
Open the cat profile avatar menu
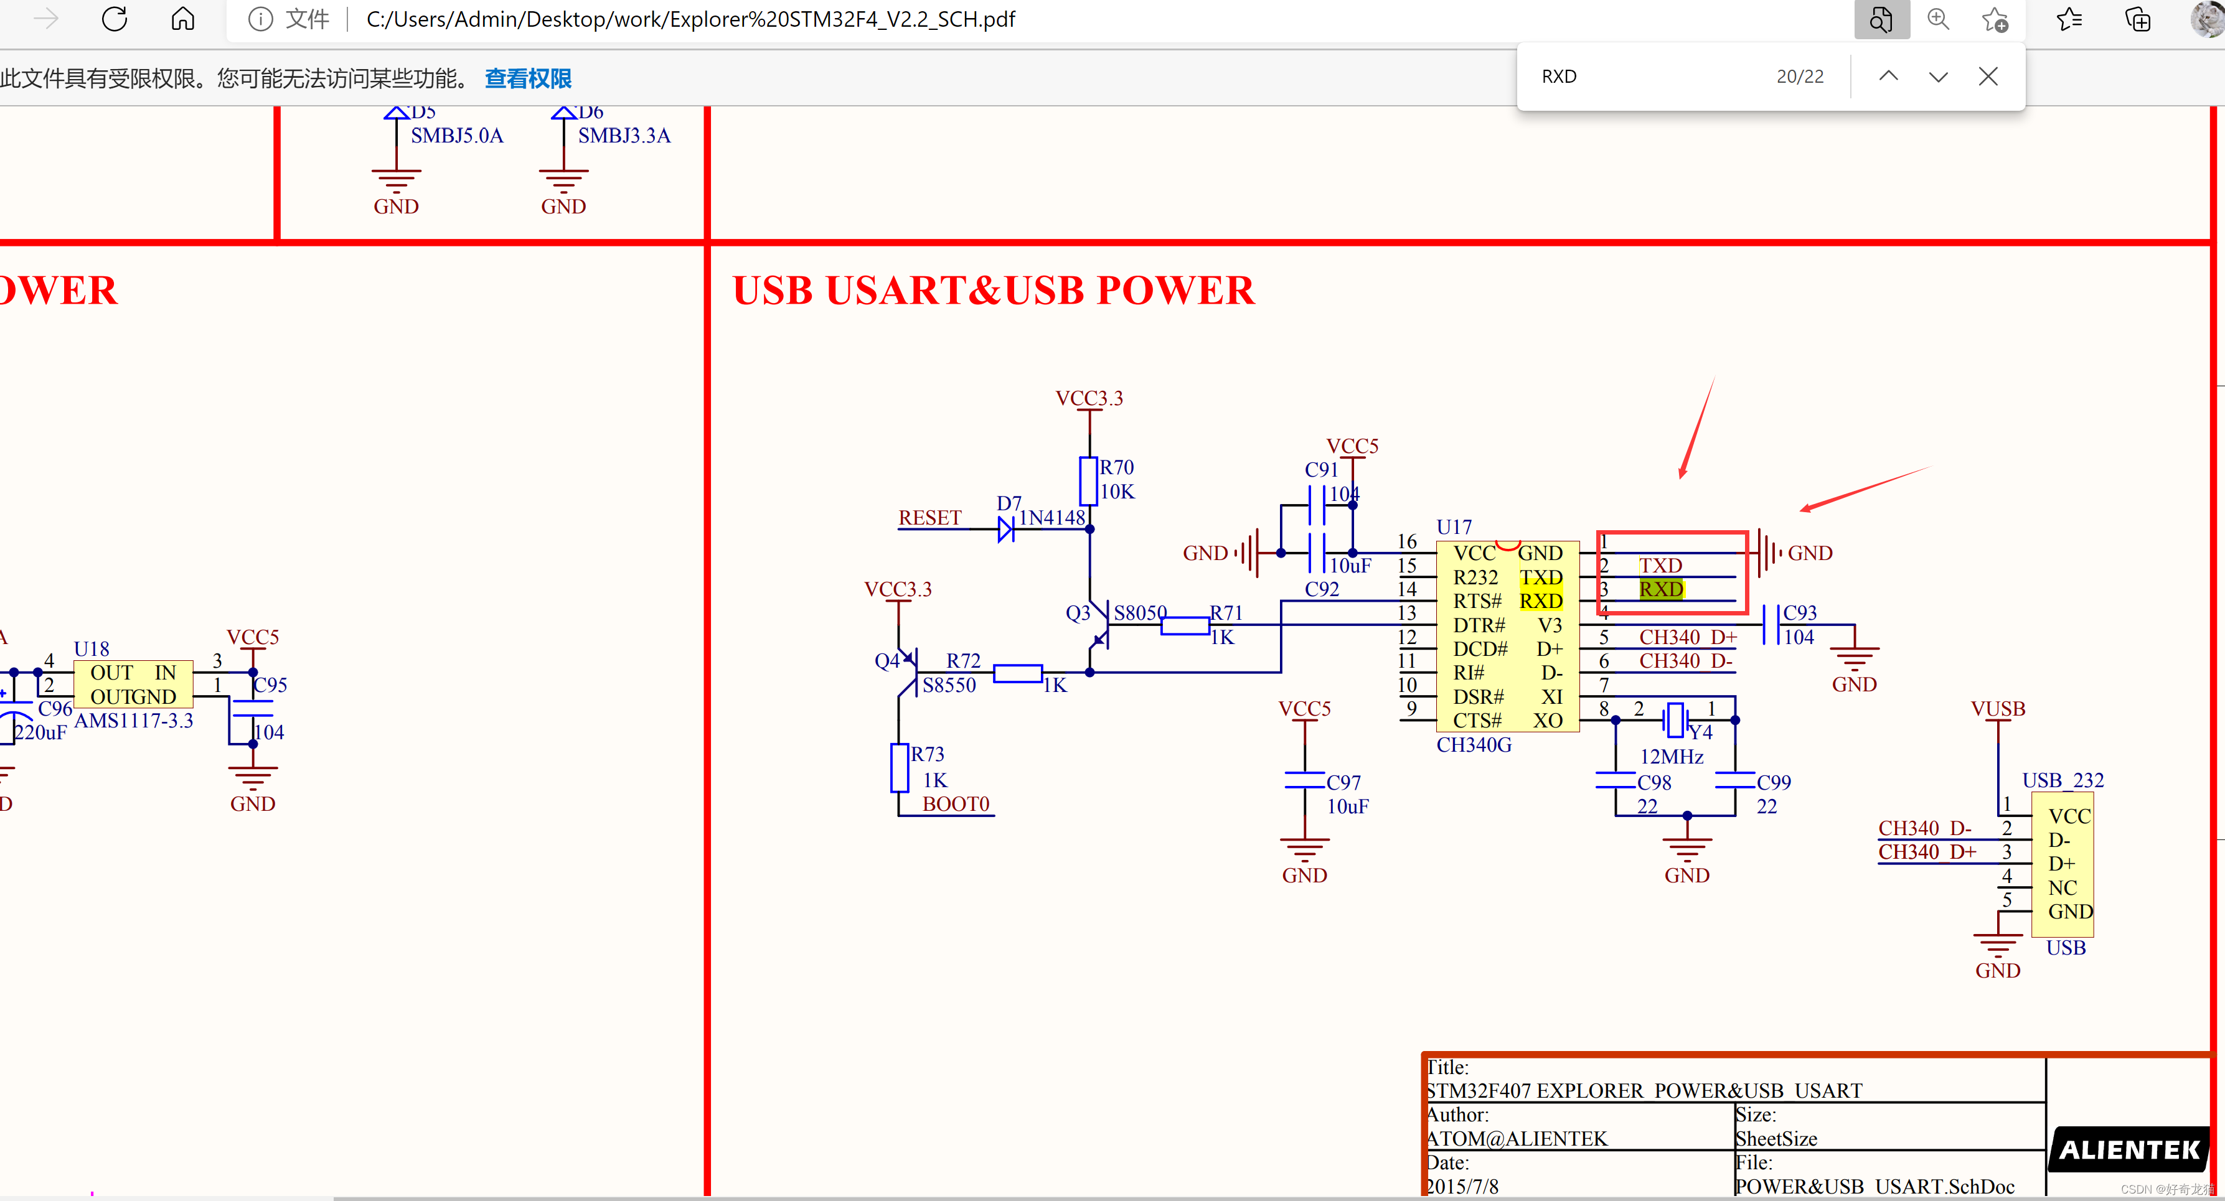click(x=2208, y=19)
